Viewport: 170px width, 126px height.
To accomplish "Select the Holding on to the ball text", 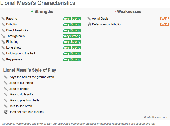I will pos(21,53).
